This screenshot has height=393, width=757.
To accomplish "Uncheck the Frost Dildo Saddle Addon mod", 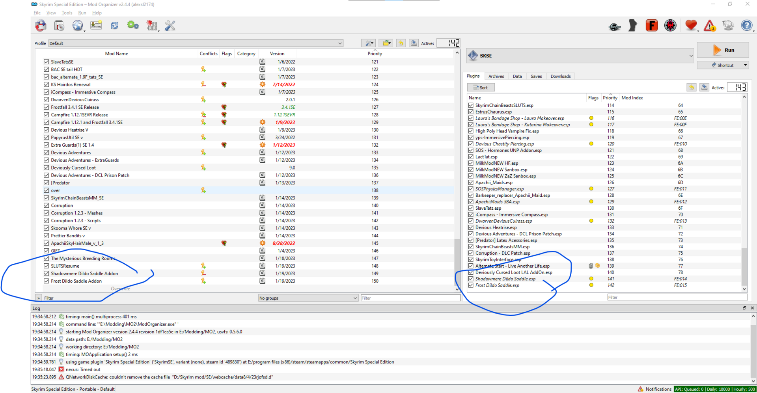I will tap(46, 281).
